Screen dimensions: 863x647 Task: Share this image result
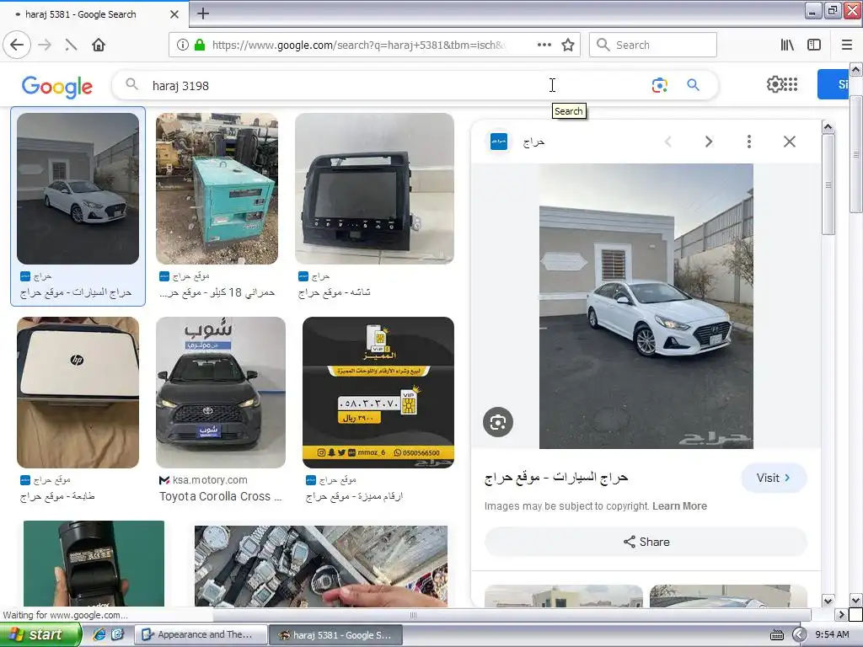[646, 542]
